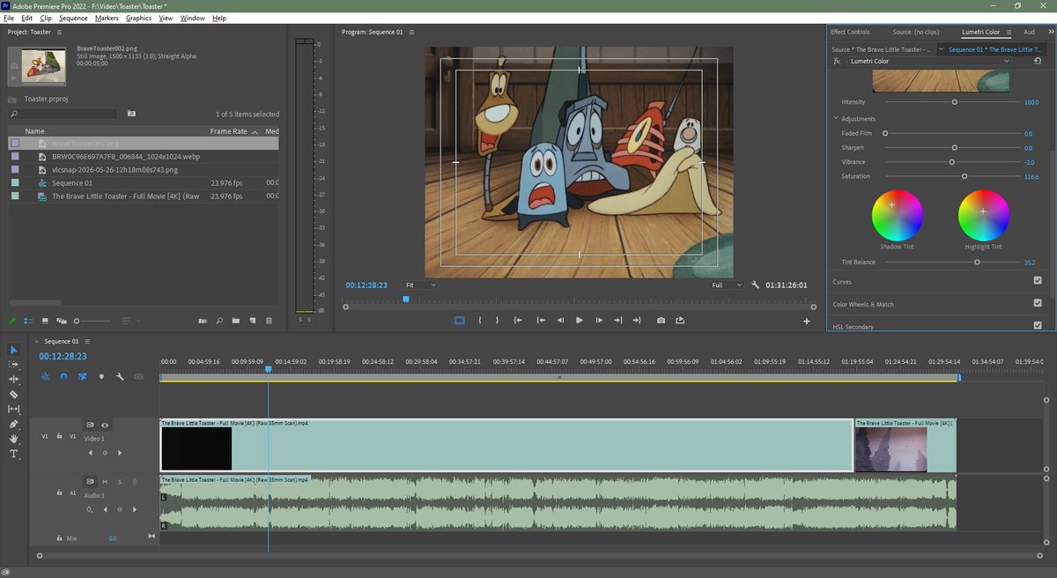Open Lumetri source clip chevron dropdown
The width and height of the screenshot is (1057, 578).
tap(942, 49)
